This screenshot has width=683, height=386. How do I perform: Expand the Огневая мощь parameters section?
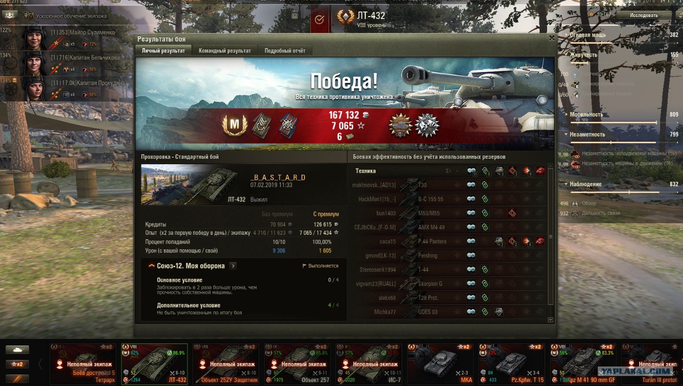567,35
